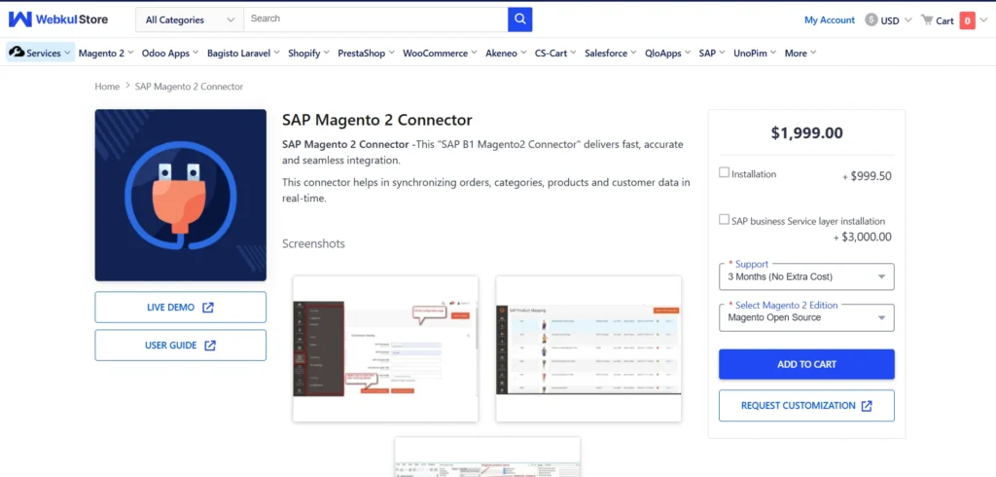The height and width of the screenshot is (477, 996).
Task: Expand the Odoo Apps menu
Action: (x=170, y=54)
